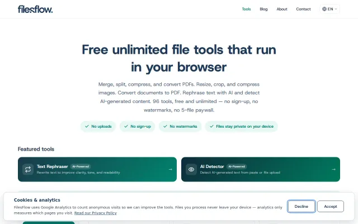
Task: Open the EN language dropdown
Action: tap(329, 9)
